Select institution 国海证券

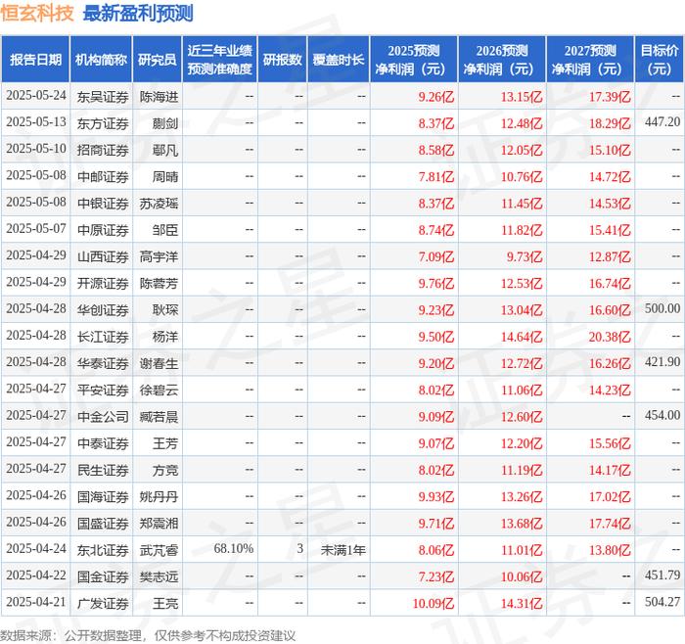click(x=103, y=496)
